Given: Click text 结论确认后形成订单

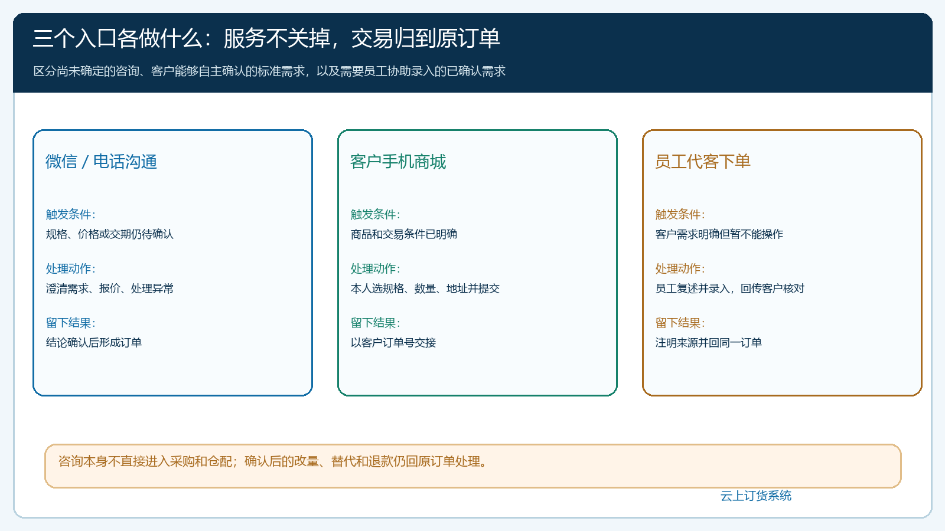Looking at the screenshot, I should click(94, 343).
